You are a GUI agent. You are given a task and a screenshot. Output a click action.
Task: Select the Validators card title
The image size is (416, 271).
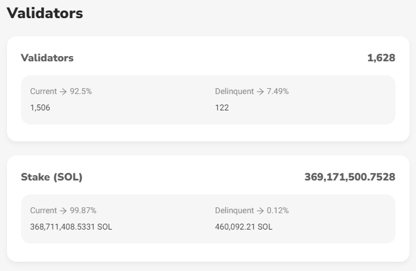point(47,58)
